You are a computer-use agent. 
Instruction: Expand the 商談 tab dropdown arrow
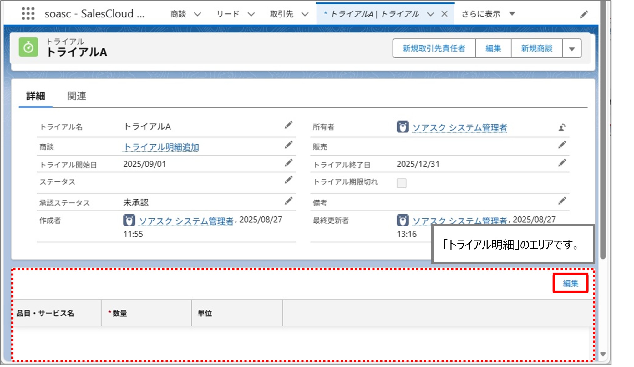[x=197, y=14]
